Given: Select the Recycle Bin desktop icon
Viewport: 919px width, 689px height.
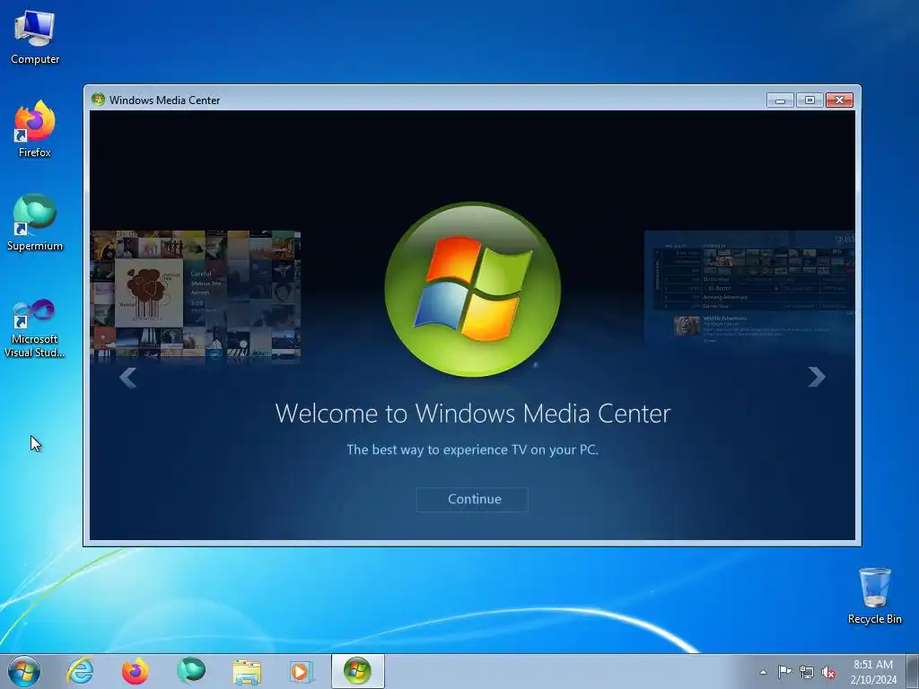Looking at the screenshot, I should coord(874,596).
